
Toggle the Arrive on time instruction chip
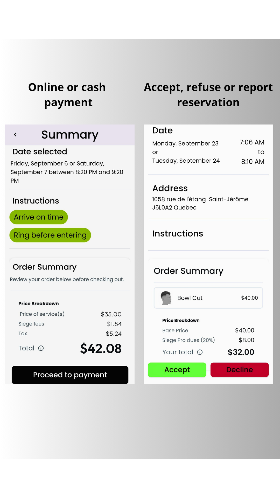click(39, 217)
